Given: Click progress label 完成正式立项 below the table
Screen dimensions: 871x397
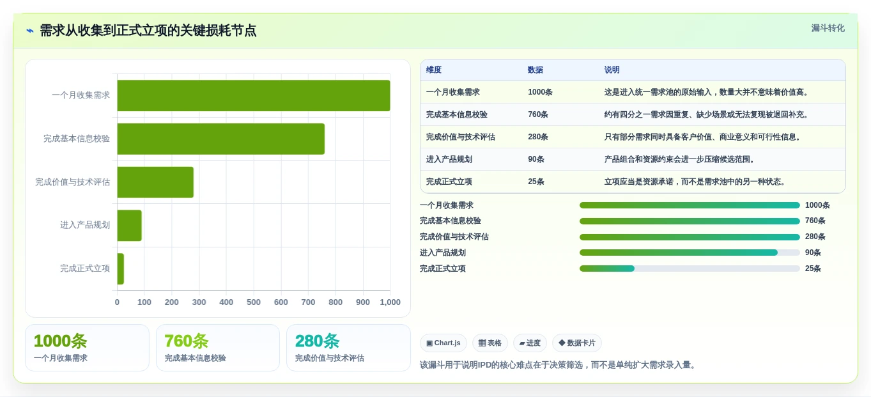Looking at the screenshot, I should [x=443, y=269].
